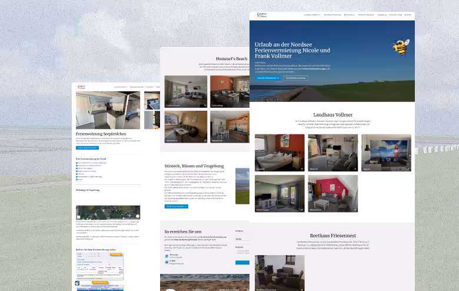
Task: Open the Hummel's Beach card with the sunset mural
Action: pyautogui.click(x=229, y=127)
